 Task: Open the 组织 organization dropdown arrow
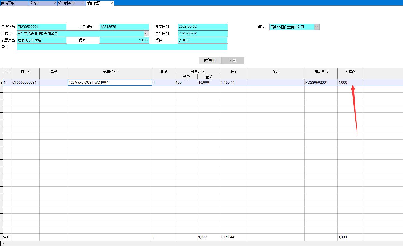tap(317, 27)
